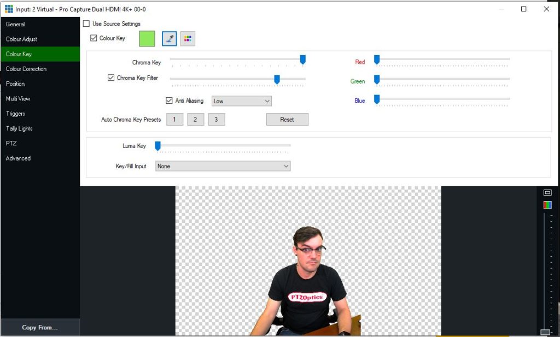Pick key colour with the eyedropper icon
This screenshot has width=560, height=337.
coord(169,38)
